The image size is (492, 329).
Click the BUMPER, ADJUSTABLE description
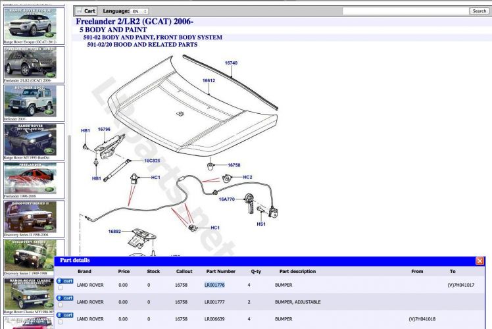pos(298,302)
